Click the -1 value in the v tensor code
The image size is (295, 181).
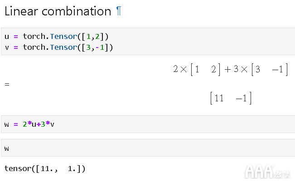(x=100, y=48)
